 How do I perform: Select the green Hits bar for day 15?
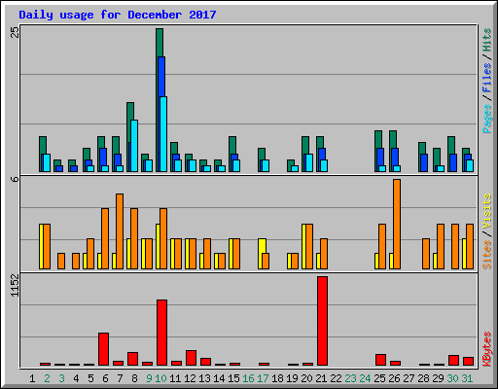[x=232, y=145]
